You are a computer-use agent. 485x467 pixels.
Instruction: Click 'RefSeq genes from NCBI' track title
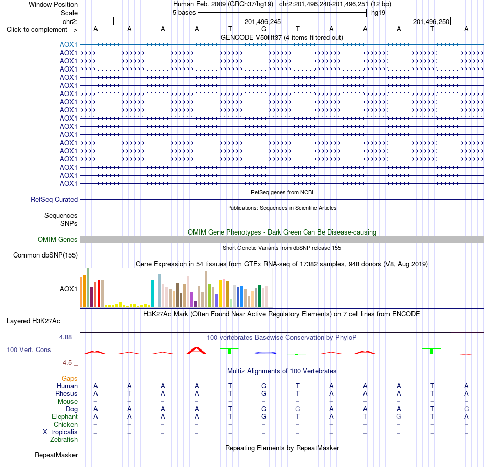(282, 192)
